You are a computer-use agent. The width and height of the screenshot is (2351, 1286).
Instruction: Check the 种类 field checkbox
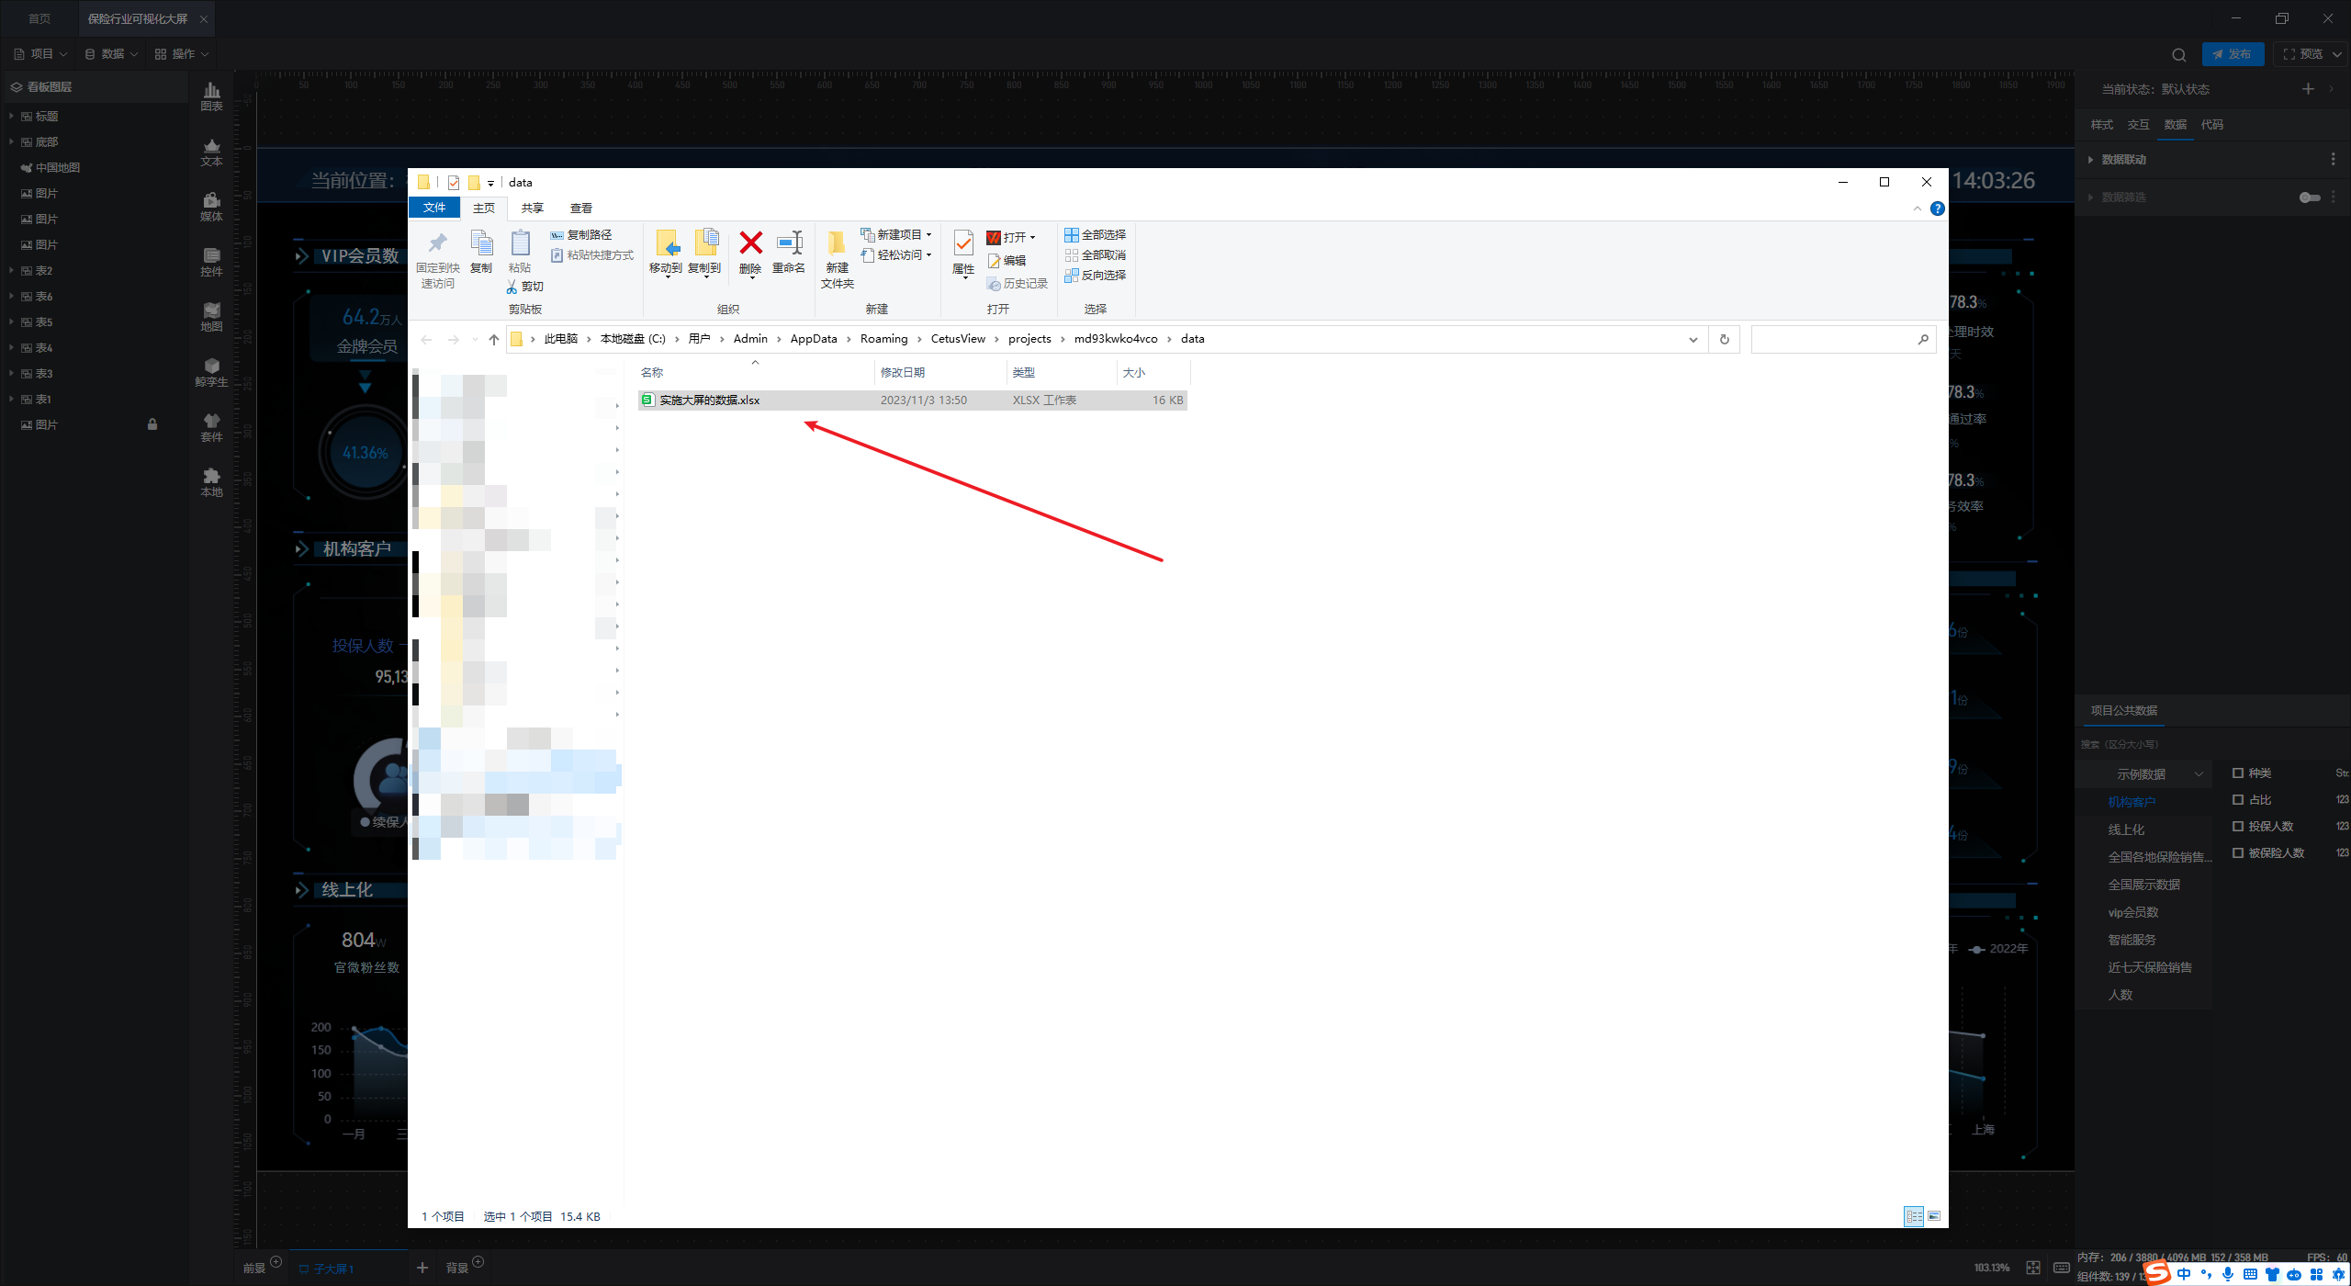[x=2238, y=773]
